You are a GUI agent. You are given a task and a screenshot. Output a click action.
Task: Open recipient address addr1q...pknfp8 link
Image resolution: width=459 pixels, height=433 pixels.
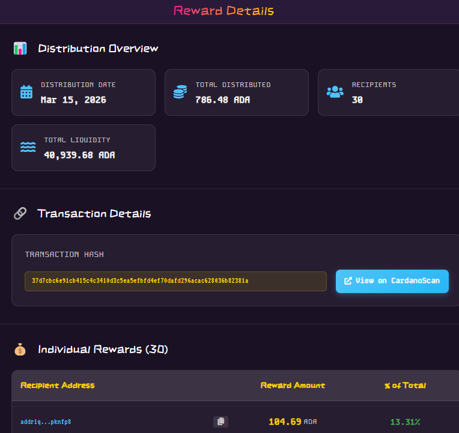tap(46, 422)
